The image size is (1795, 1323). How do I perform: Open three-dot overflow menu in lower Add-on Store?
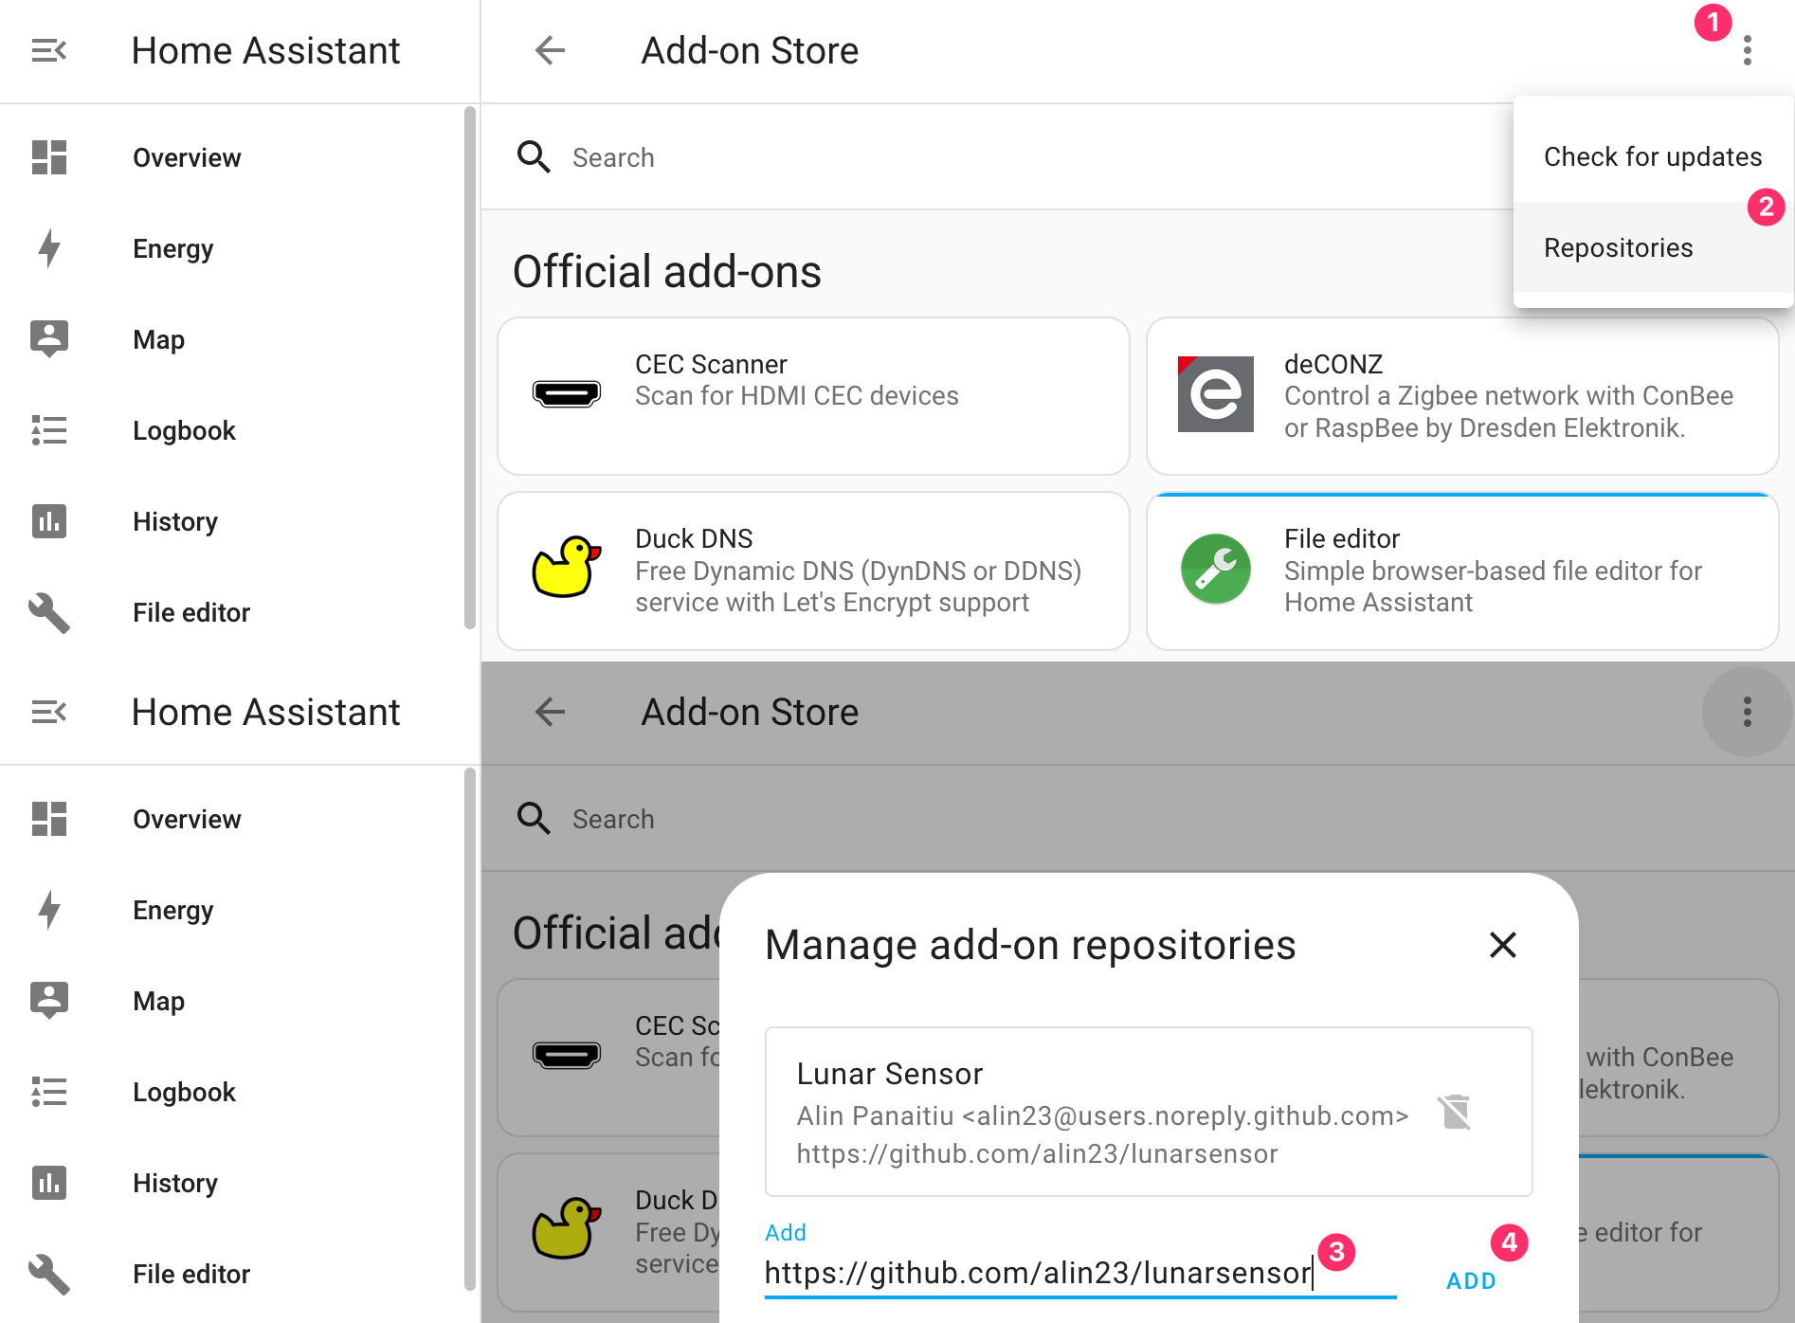pyautogui.click(x=1748, y=712)
